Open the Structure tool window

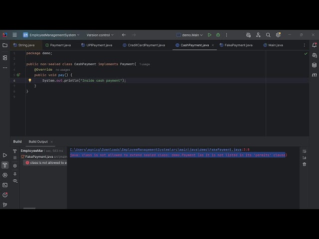pyautogui.click(x=5, y=58)
